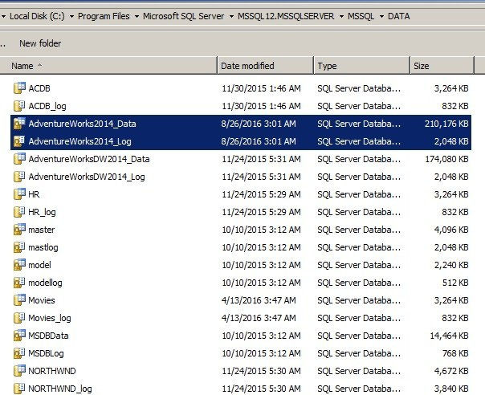Click the 210,176 KB size value
The height and width of the screenshot is (395, 485).
pyautogui.click(x=446, y=124)
